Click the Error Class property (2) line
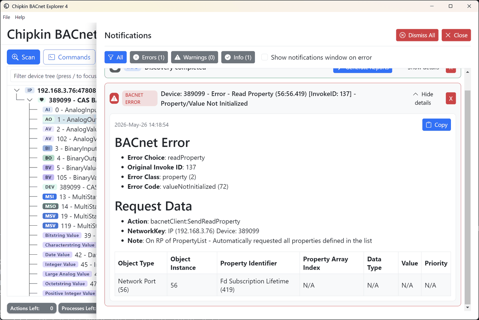The width and height of the screenshot is (479, 320). [x=162, y=177]
